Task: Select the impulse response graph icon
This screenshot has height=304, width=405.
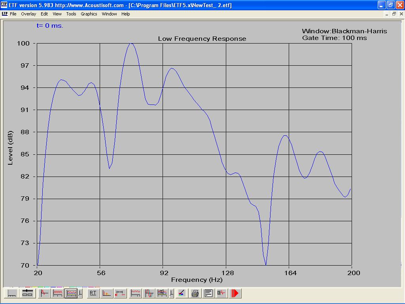Action: pyautogui.click(x=44, y=293)
